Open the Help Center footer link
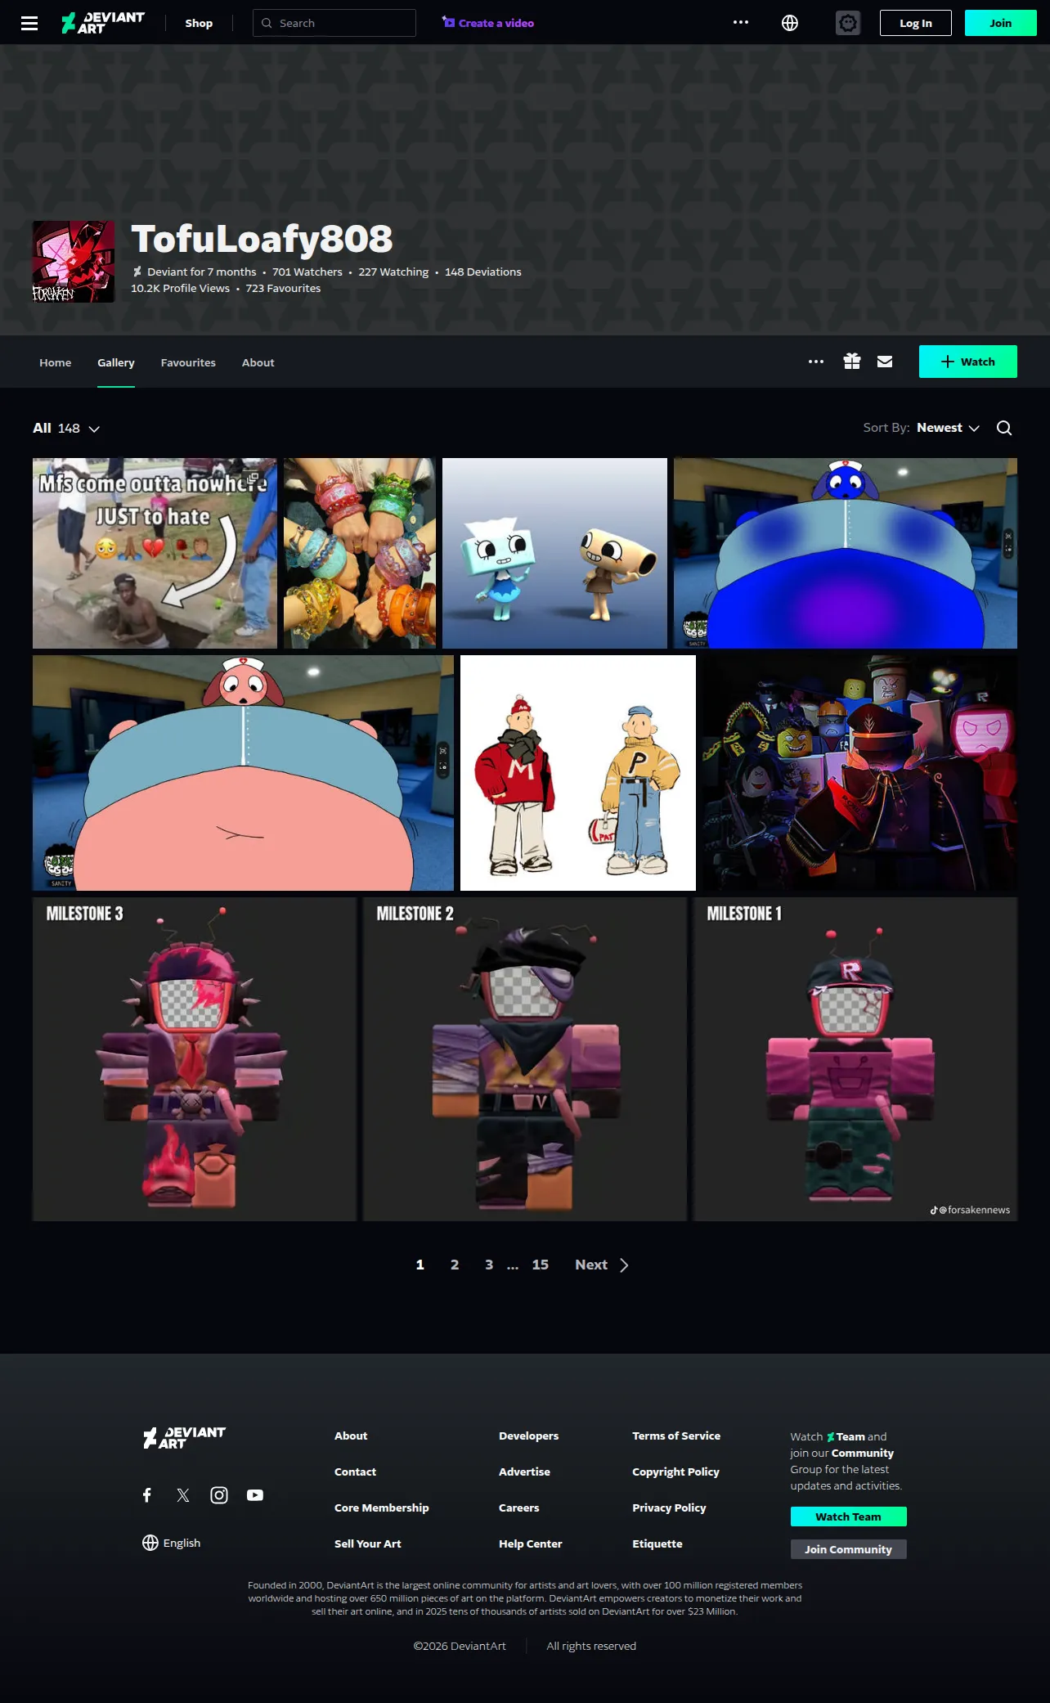The width and height of the screenshot is (1050, 1703). (531, 1543)
